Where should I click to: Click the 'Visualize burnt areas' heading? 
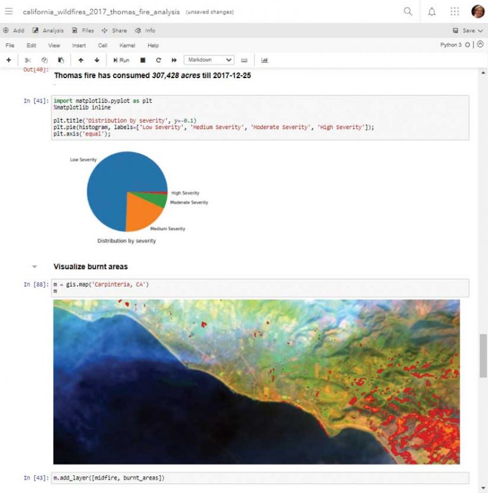click(x=91, y=267)
